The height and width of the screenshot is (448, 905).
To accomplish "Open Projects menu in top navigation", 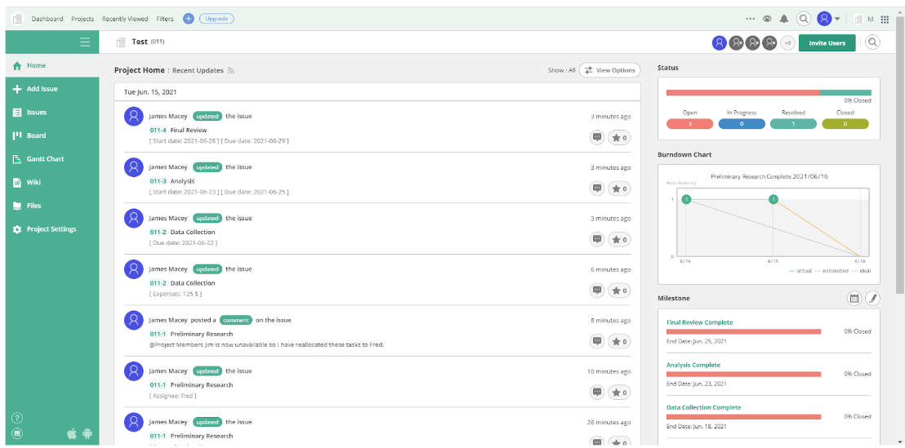I will (x=82, y=19).
